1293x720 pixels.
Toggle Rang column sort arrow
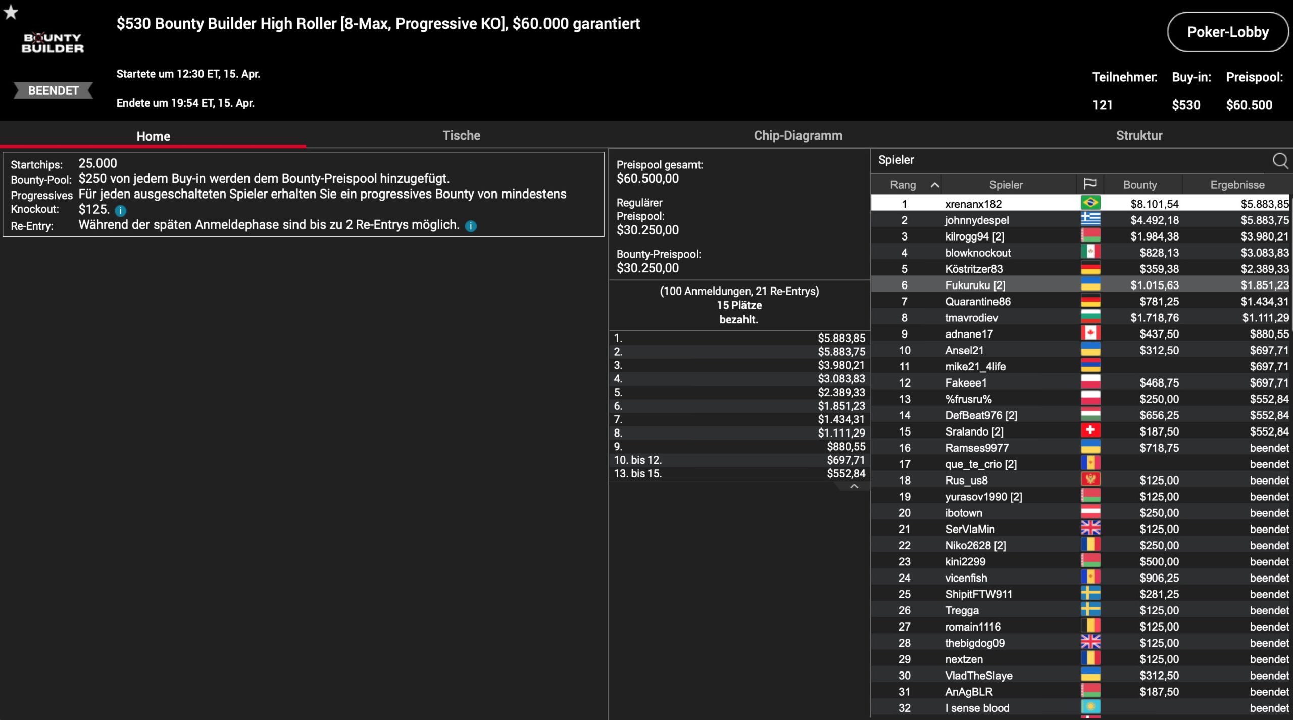tap(934, 185)
